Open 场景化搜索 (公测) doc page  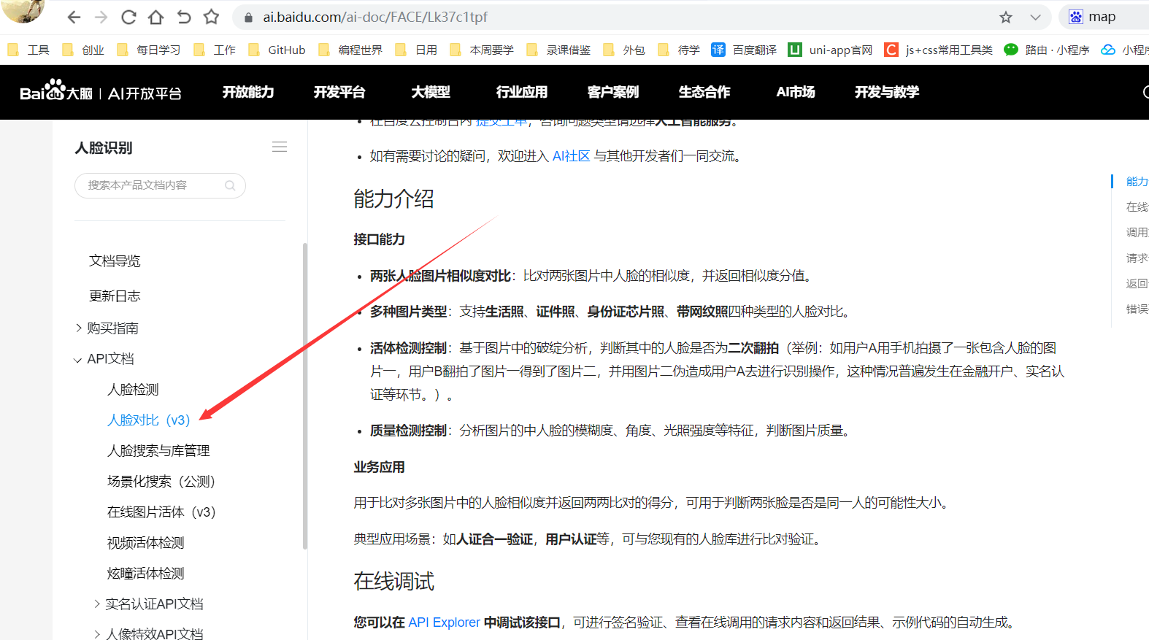pos(161,482)
